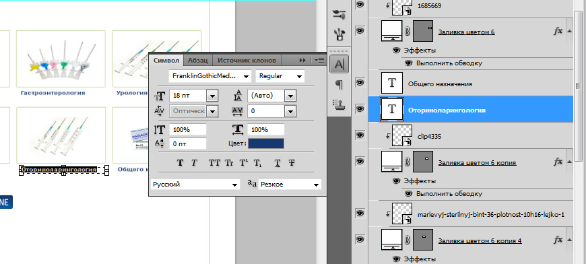Click the baseline shift 0 пт field

coord(188,143)
